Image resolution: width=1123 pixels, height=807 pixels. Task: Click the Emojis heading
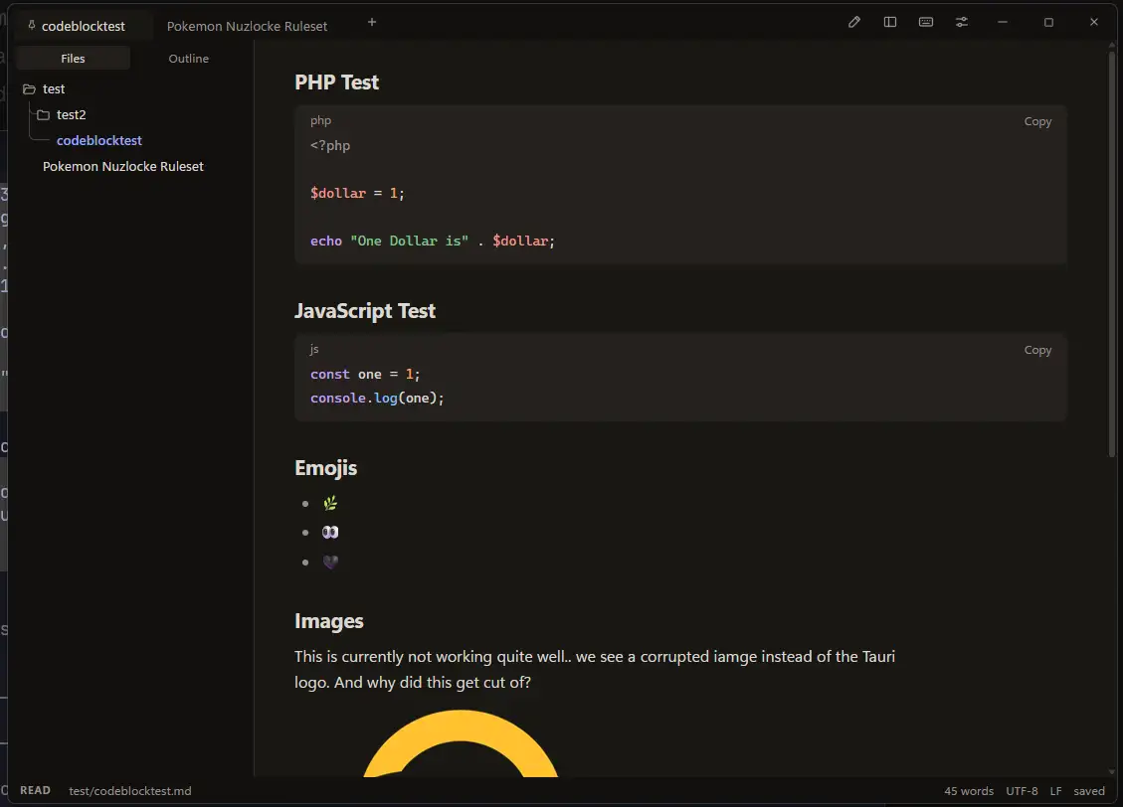[x=326, y=468]
